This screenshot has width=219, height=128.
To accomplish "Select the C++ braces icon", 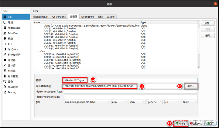I will coord(5,44).
